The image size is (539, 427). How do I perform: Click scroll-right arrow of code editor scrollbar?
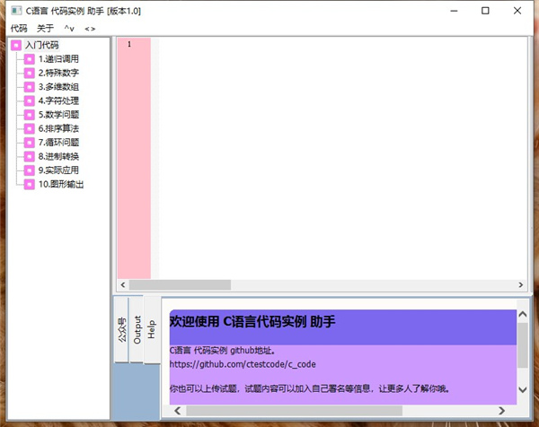click(x=521, y=285)
